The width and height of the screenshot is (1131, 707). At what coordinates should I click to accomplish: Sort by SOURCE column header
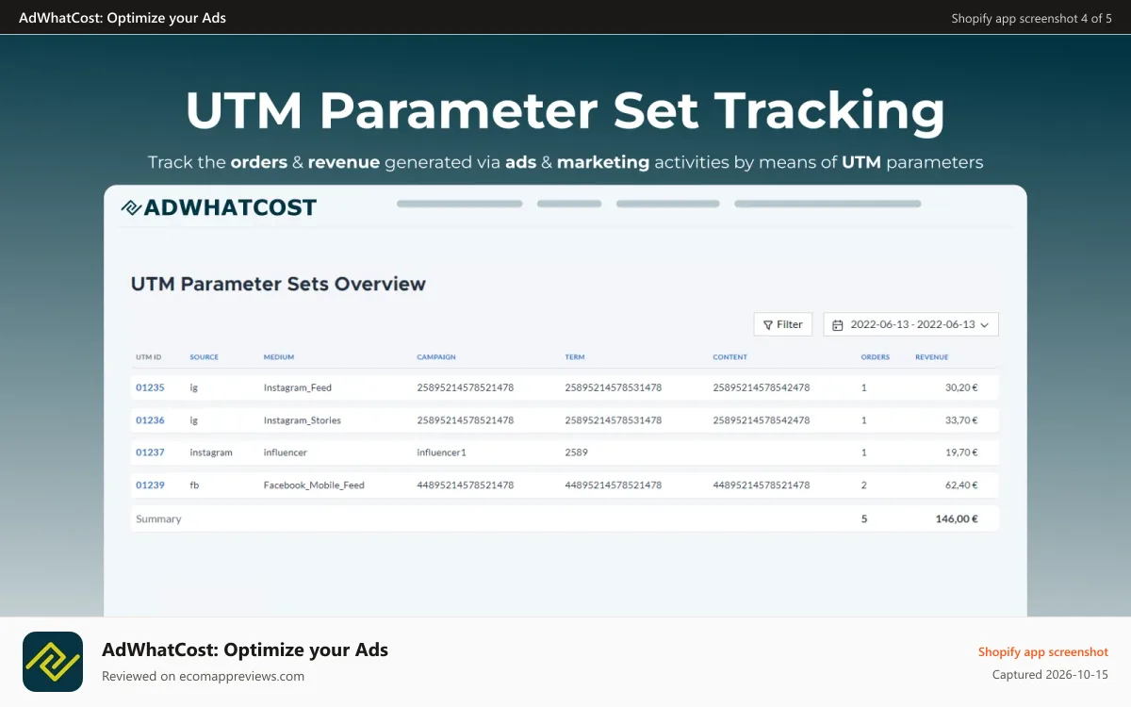[204, 357]
